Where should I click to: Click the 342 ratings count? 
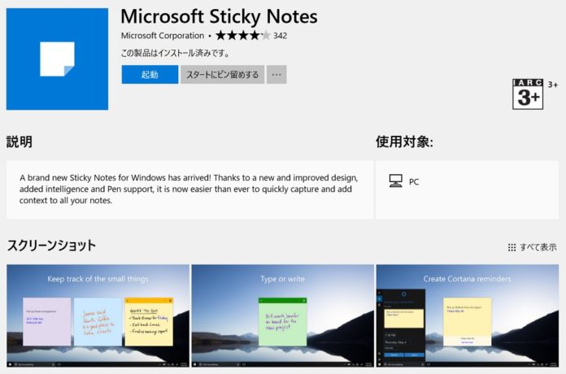(x=280, y=36)
